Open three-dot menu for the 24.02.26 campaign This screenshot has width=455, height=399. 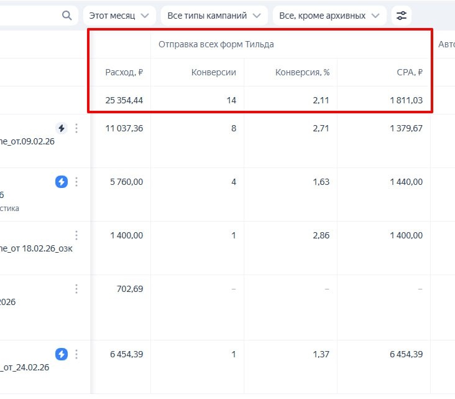click(76, 354)
